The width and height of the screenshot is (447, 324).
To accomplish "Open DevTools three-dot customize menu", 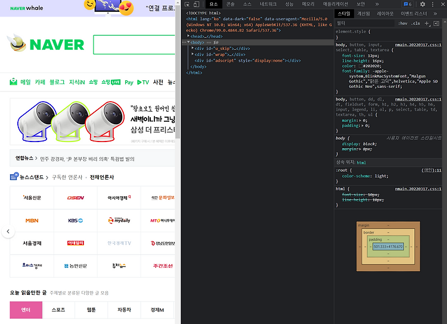I will click(x=433, y=4).
